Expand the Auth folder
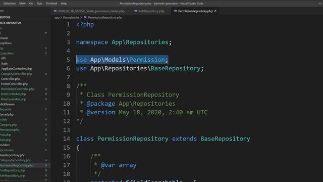Screen dimensions: 323x182 pyautogui.click(x=4, y=64)
